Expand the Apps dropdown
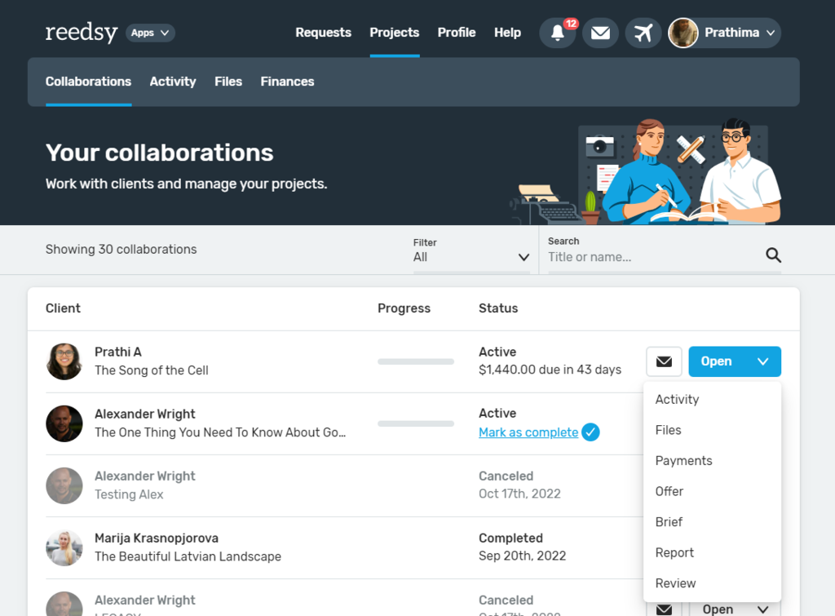This screenshot has width=835, height=616. click(x=150, y=33)
